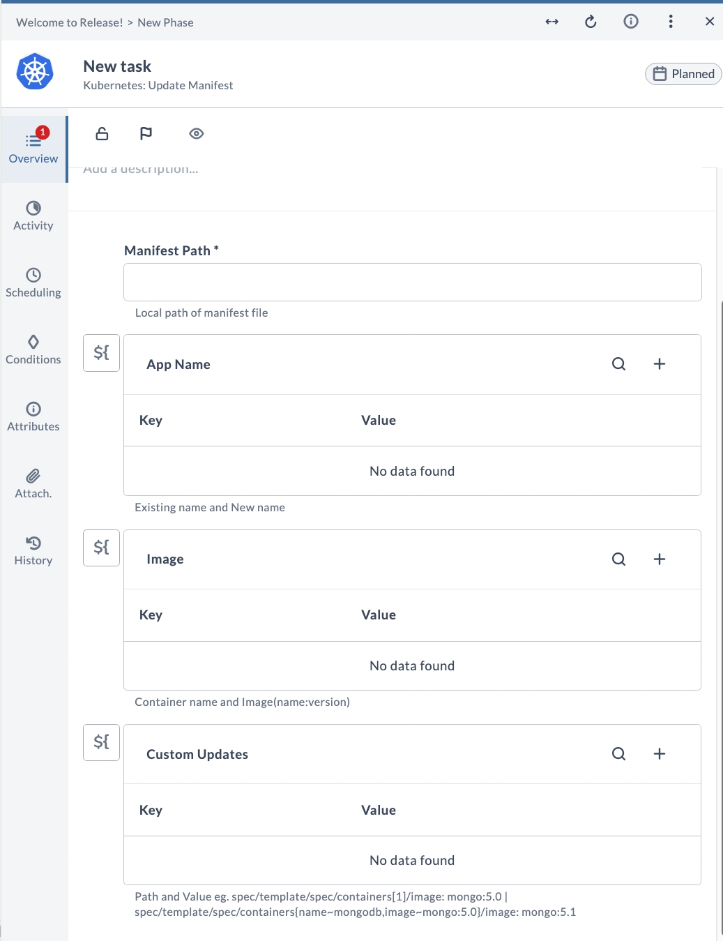The height and width of the screenshot is (941, 723).
Task: Open the Conditions tab
Action: pyautogui.click(x=33, y=349)
